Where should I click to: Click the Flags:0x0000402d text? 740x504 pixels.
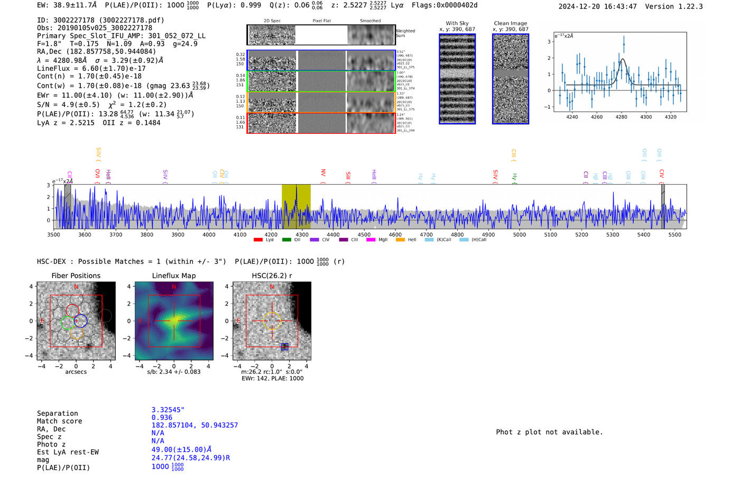[445, 5]
